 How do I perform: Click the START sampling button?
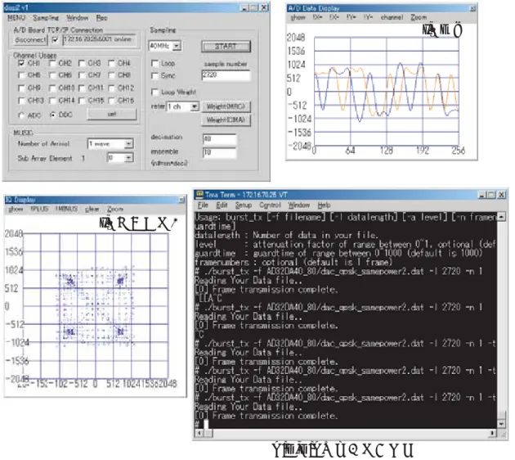pos(226,47)
